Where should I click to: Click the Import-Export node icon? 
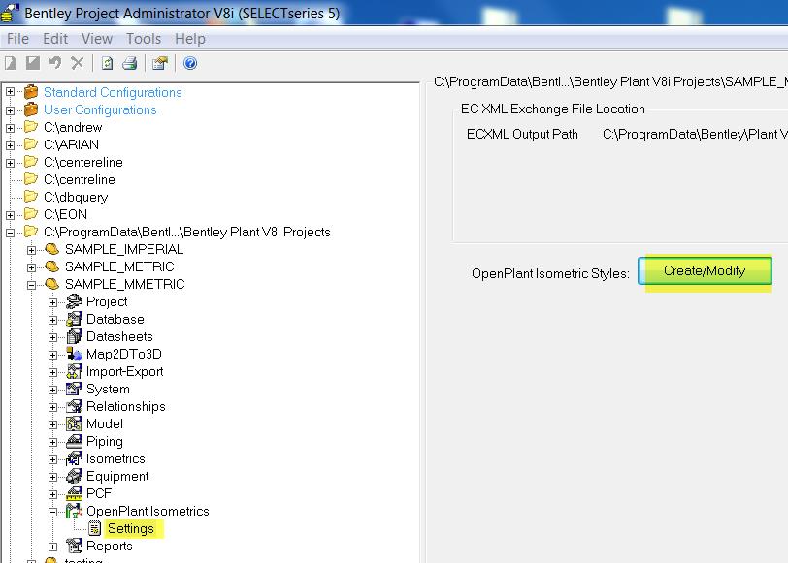coord(74,371)
